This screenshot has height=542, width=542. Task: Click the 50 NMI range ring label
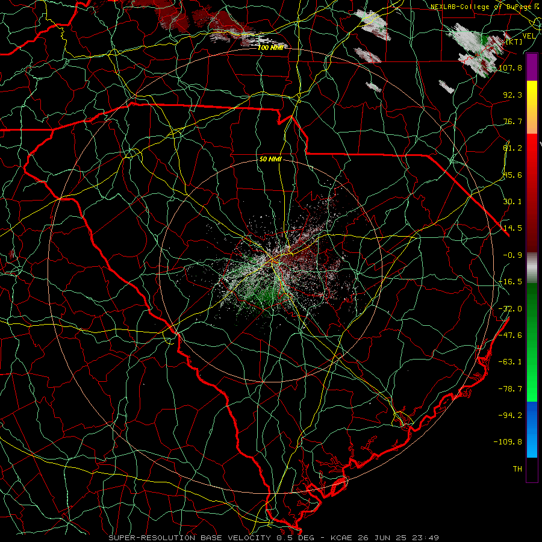point(270,160)
